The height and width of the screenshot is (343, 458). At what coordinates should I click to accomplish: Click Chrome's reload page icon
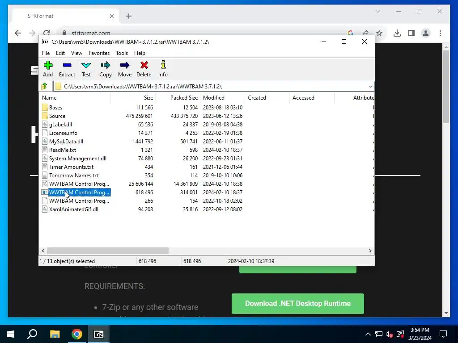click(47, 33)
